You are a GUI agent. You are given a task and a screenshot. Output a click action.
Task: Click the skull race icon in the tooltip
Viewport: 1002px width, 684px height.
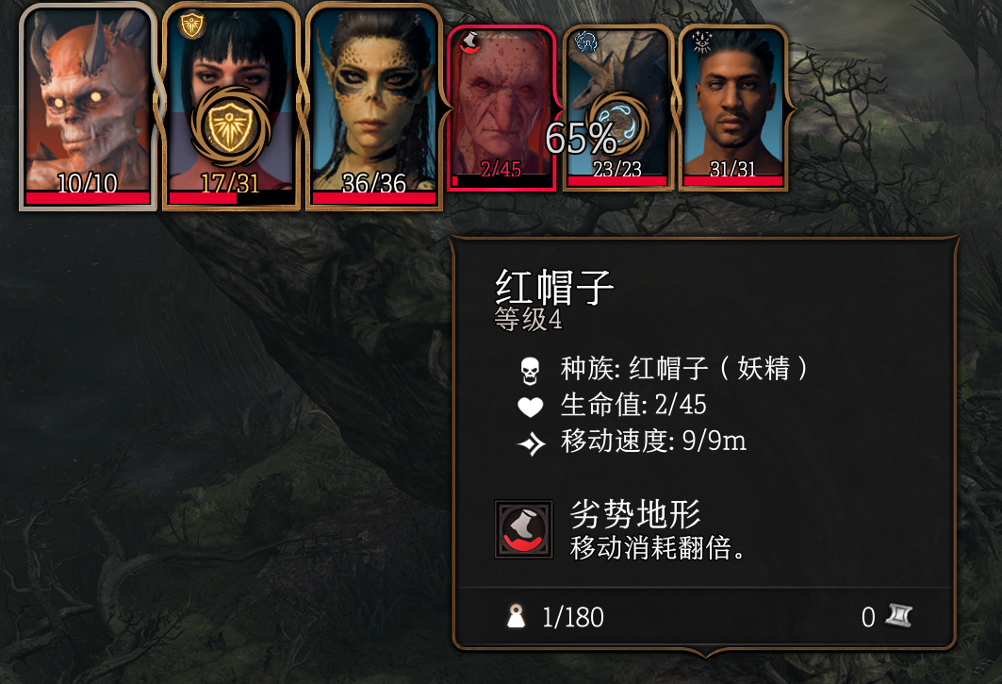click(530, 371)
